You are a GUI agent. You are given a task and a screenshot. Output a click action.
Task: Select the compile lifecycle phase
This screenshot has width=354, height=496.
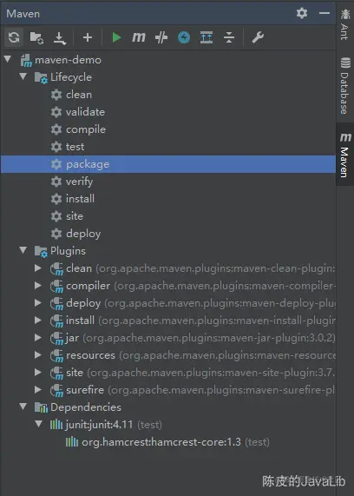tap(167, 129)
